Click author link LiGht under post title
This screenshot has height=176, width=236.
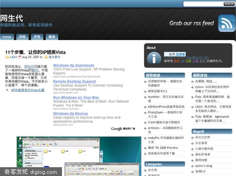(x=14, y=57)
